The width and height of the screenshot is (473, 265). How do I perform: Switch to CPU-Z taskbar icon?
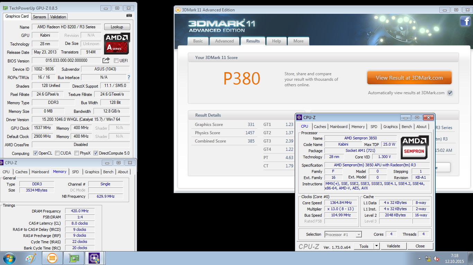95,258
